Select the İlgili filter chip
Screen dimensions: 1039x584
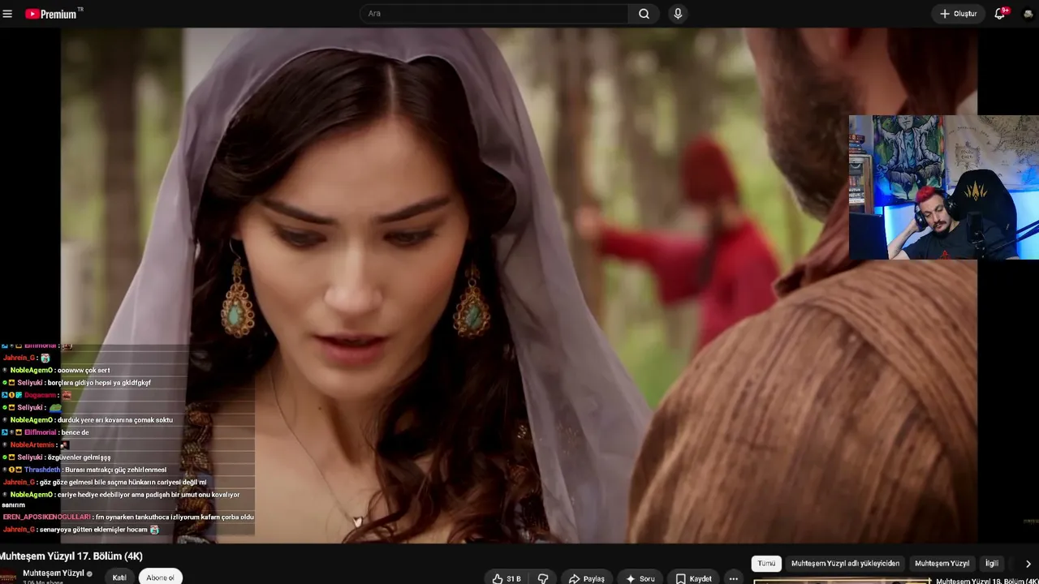click(992, 563)
